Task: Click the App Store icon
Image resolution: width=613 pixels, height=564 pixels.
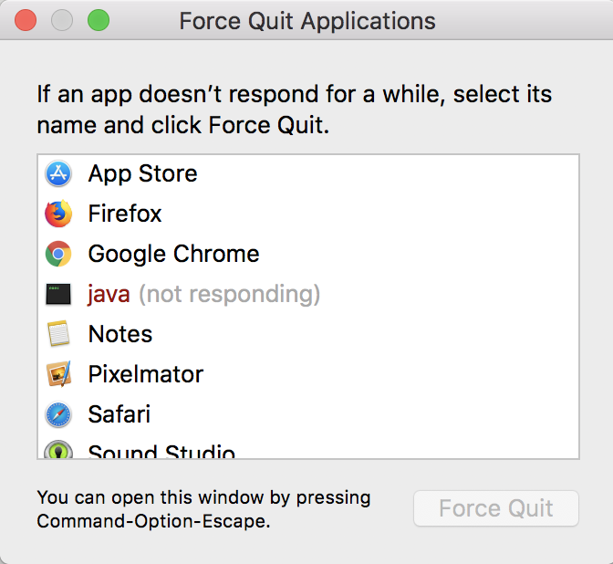Action: [58, 173]
